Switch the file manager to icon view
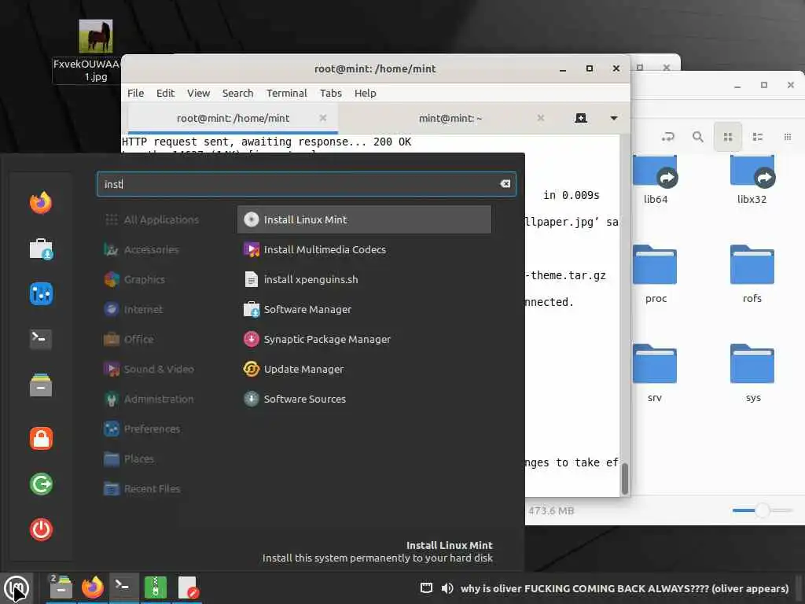Viewport: 805px width, 604px height. pos(727,137)
